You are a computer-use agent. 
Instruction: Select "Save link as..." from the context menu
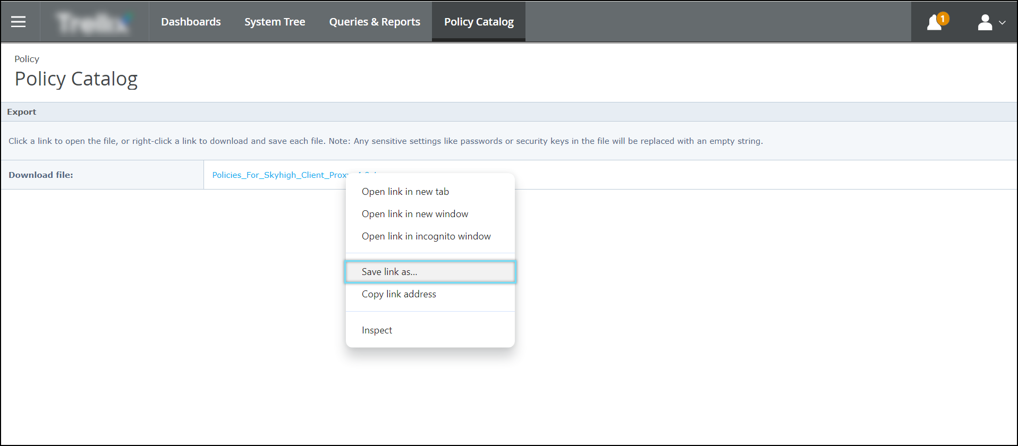click(x=389, y=272)
